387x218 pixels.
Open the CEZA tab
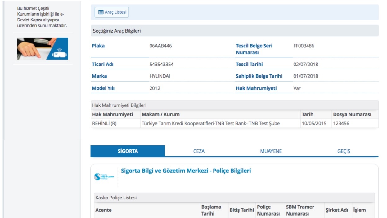pos(199,151)
